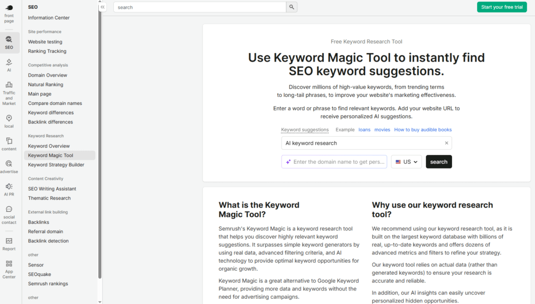
Task: Click Site performance section label
Action: pos(45,32)
